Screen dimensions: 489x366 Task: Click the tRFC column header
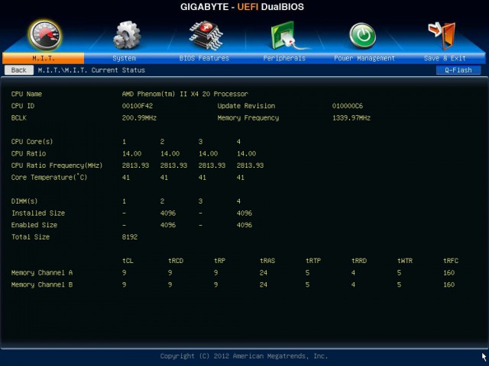(451, 261)
